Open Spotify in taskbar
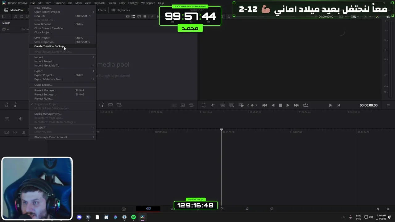Viewport: 395px width, 222px height. click(133, 217)
